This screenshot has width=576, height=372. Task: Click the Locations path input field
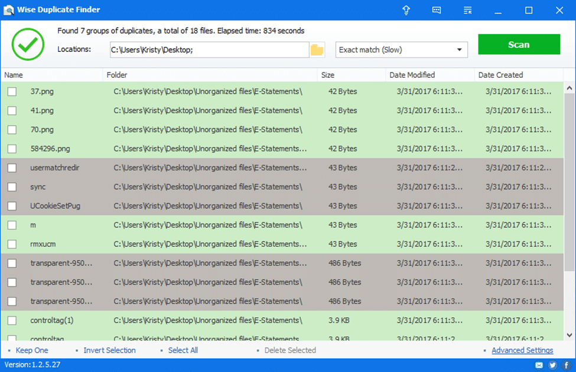(x=209, y=50)
